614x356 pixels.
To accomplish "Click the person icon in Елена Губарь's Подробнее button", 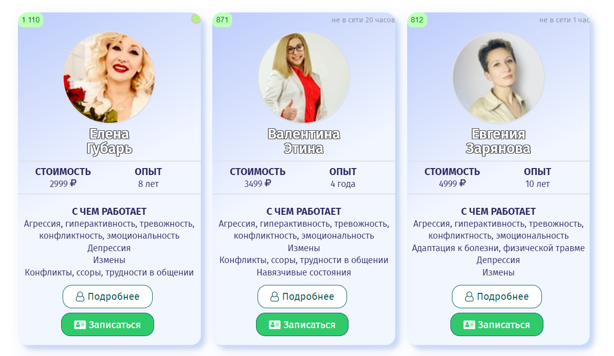I will pos(80,297).
